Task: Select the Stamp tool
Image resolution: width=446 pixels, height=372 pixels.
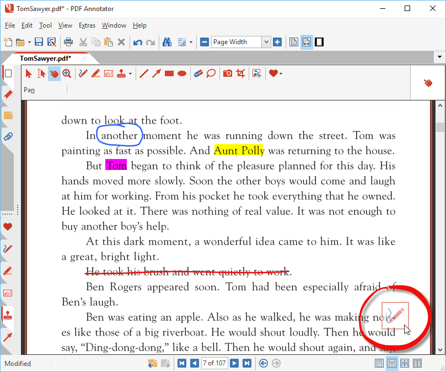Action: (121, 74)
